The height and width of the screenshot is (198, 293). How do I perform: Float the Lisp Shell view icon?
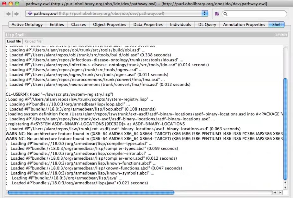tap(282, 35)
